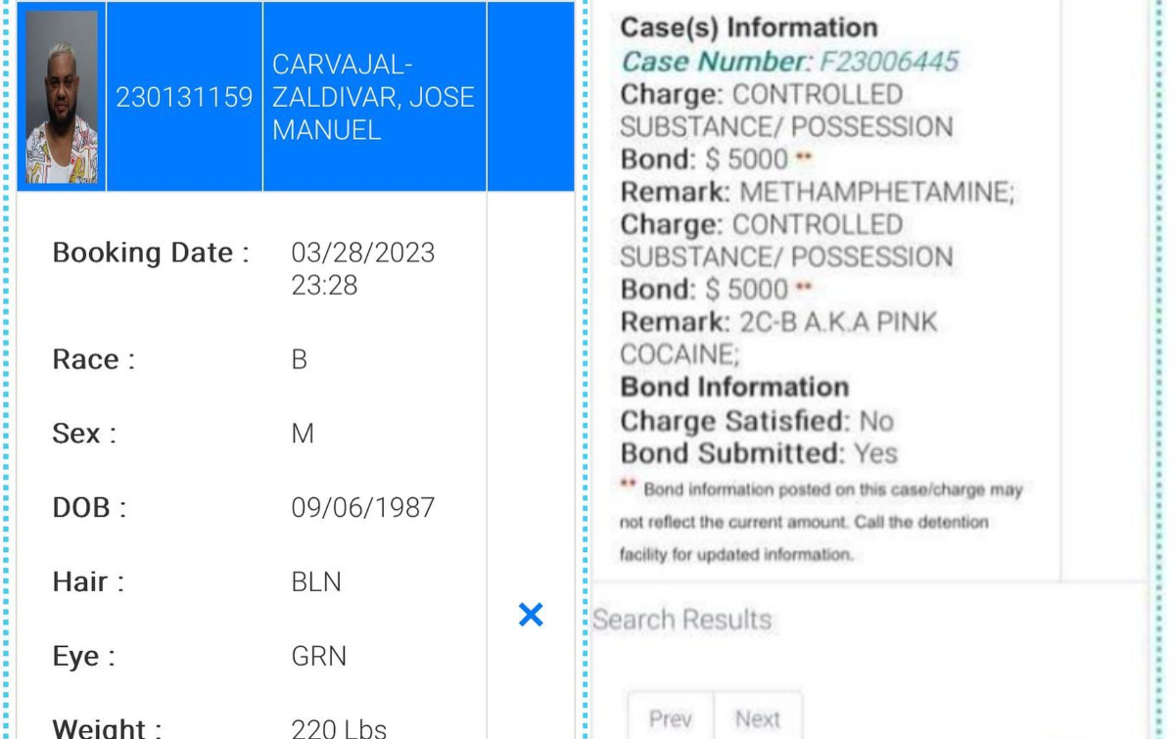Click the Case(s) Information heading
Viewport: 1175px width, 739px height.
coord(749,27)
